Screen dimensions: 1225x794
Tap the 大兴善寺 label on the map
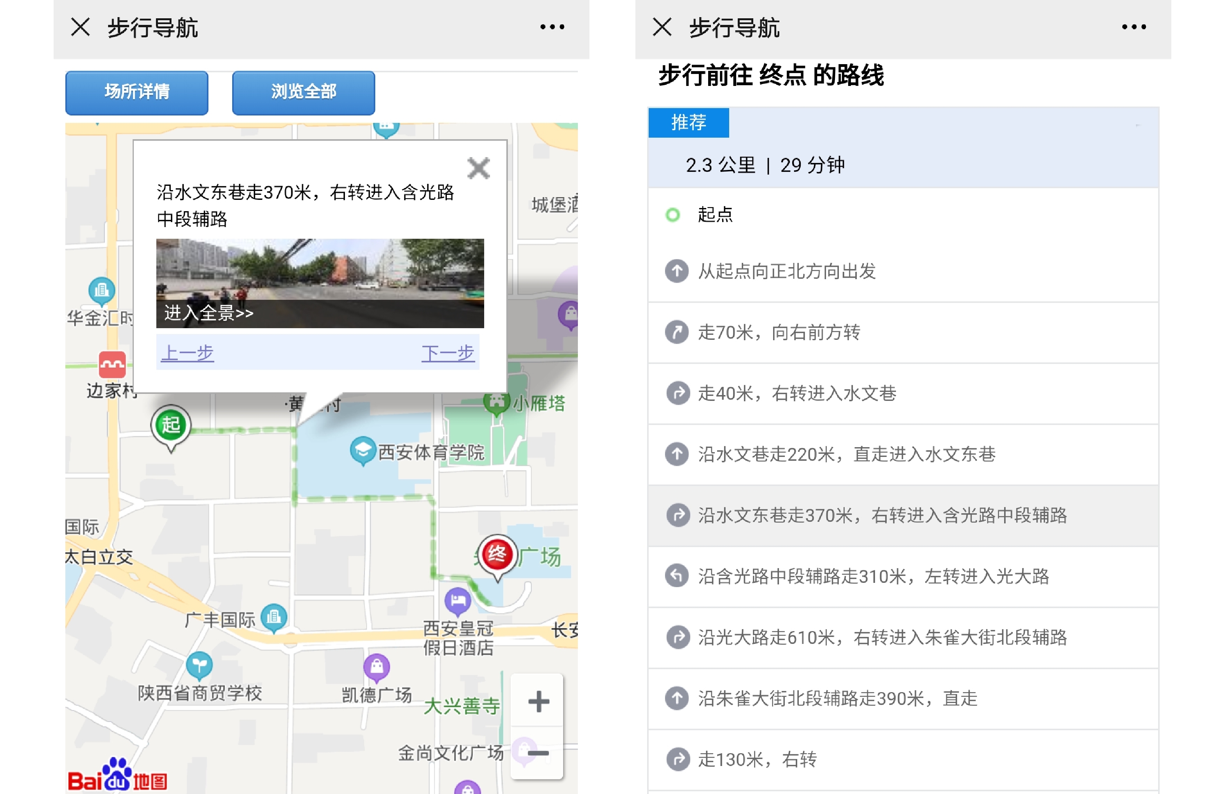pos(462,707)
